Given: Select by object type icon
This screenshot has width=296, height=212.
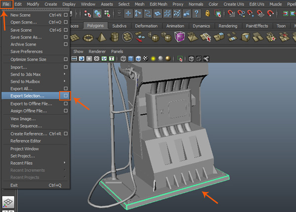Looking at the screenshot, I should point(97,14).
